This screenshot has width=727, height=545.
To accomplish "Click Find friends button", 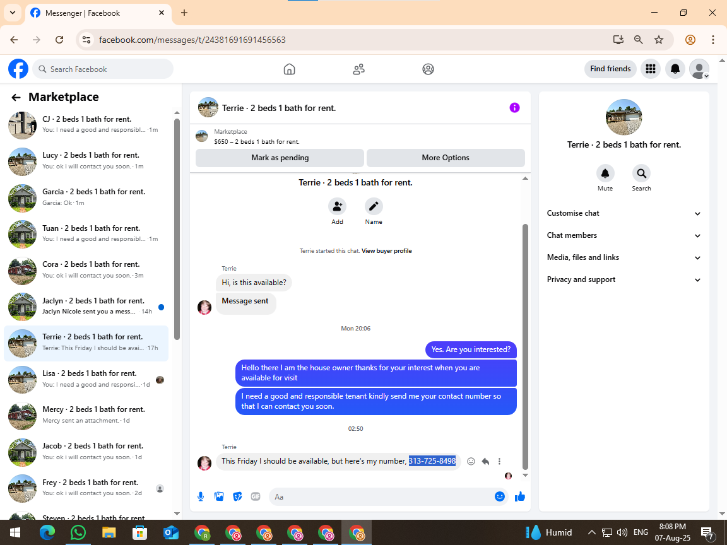I will tap(610, 69).
